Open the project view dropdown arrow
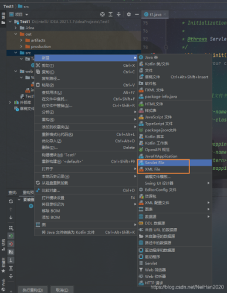This screenshot has width=227, height=293. (x=27, y=15)
